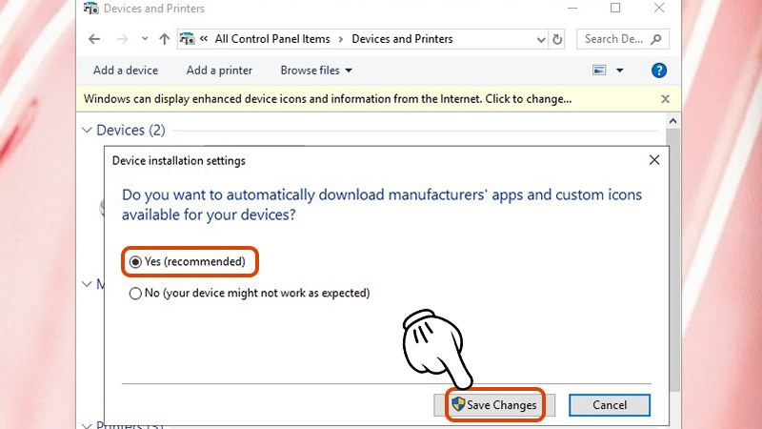762x429 pixels.
Task: Close the Device installation settings dialog
Action: 653,160
